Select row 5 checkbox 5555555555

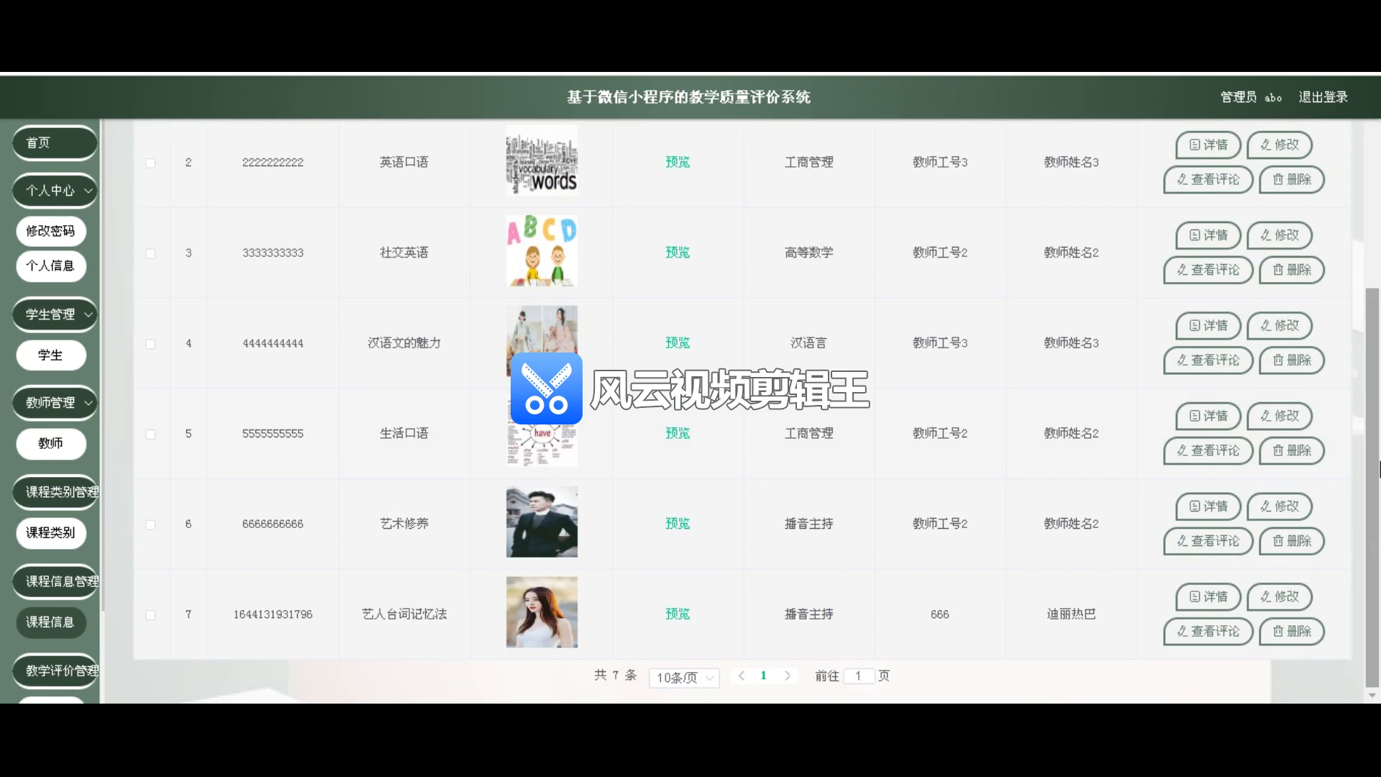[150, 435]
